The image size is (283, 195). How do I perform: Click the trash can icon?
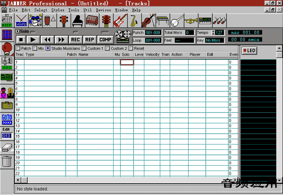[7, 162]
